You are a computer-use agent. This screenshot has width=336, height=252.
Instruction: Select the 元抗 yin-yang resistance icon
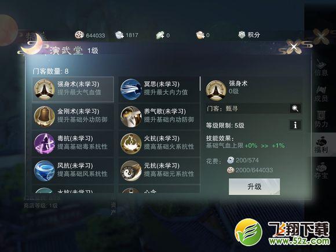(131, 171)
